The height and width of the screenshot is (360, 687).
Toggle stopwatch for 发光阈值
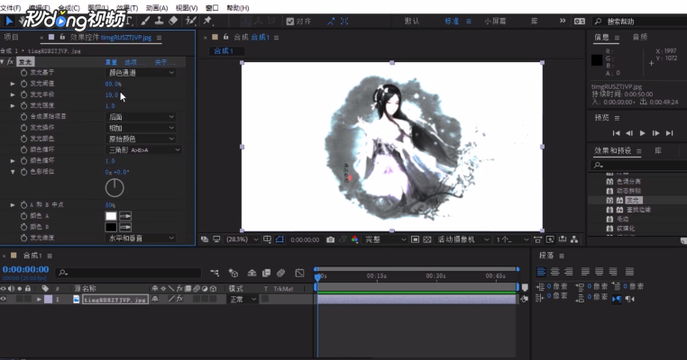point(23,84)
